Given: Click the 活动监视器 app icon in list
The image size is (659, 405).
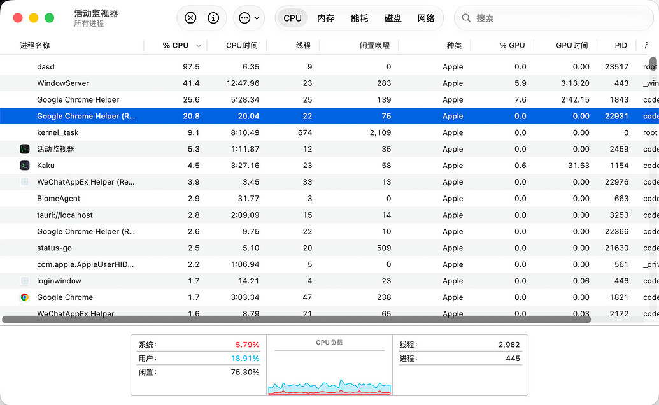Looking at the screenshot, I should [25, 149].
